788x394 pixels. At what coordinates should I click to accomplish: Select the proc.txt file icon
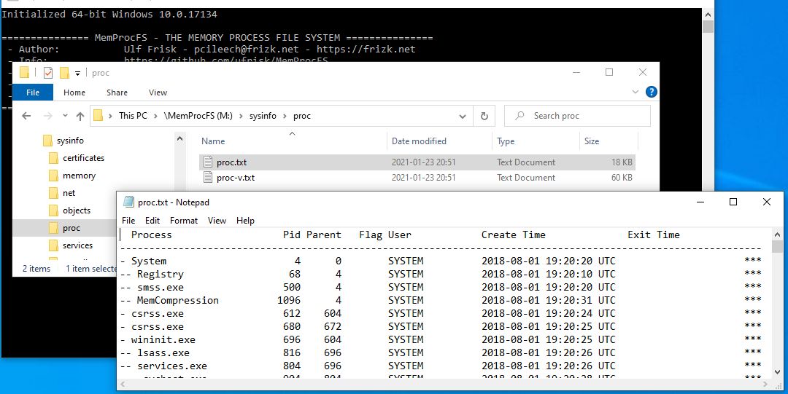[x=208, y=162]
